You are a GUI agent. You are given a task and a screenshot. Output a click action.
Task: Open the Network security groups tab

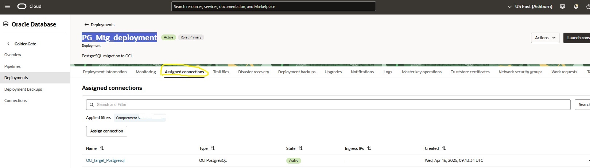(x=520, y=72)
